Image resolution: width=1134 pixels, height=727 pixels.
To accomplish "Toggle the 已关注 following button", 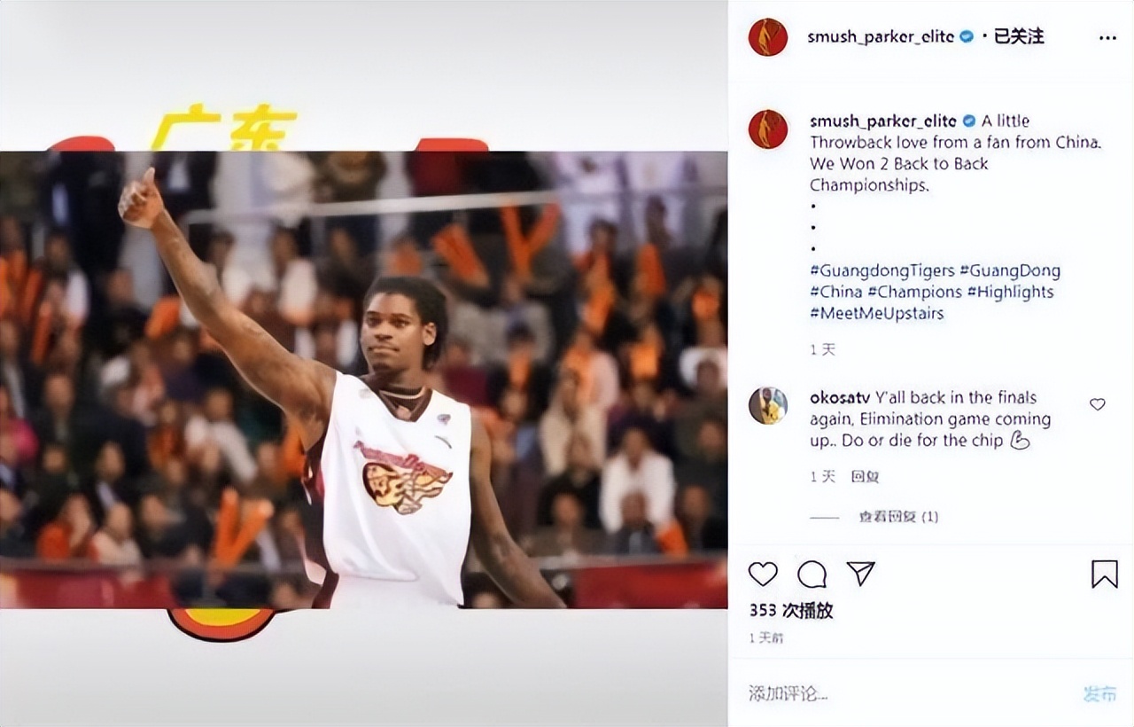I will pyautogui.click(x=1019, y=36).
